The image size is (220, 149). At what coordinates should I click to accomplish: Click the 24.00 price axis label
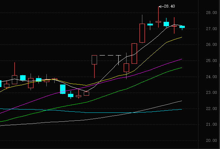click(211, 77)
